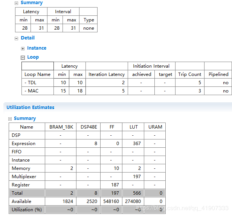Viewport: 232px width, 215px height.
Task: Select the Memory row name
Action: pos(27,168)
